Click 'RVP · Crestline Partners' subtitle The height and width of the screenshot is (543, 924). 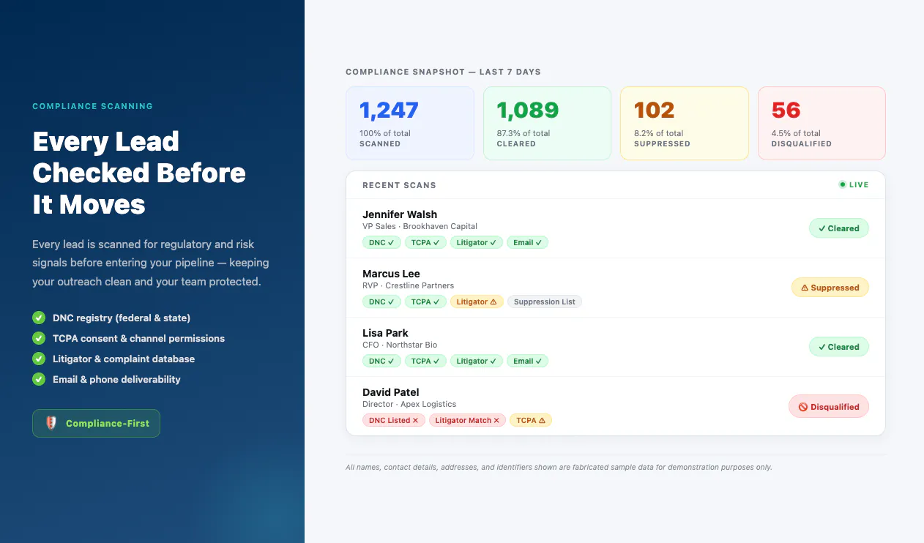tap(408, 285)
